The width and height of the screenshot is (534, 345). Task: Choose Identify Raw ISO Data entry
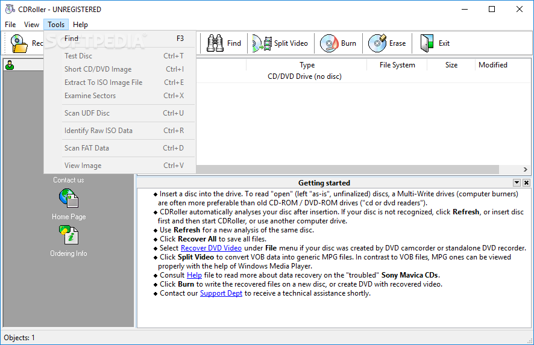point(120,130)
